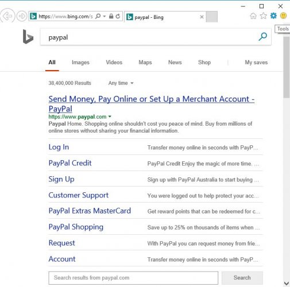Click the Search button beside paypal.com field

click(242, 278)
